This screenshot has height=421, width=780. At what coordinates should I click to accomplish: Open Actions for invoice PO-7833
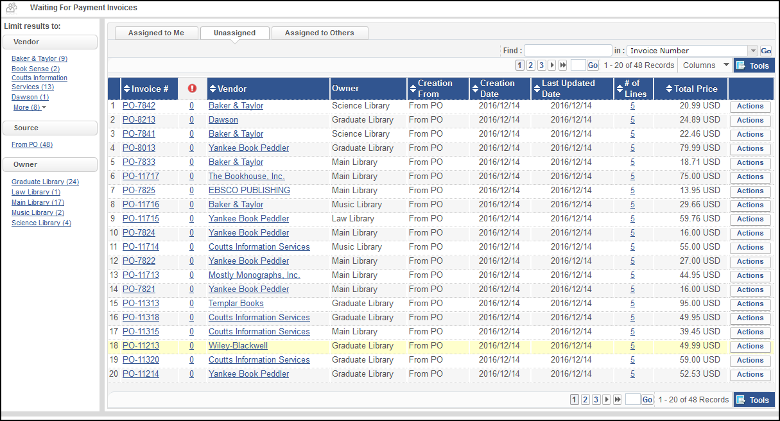pos(750,163)
